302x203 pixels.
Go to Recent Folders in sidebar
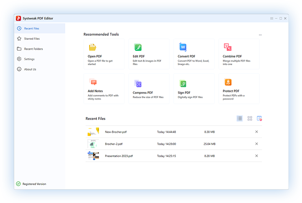40,49
